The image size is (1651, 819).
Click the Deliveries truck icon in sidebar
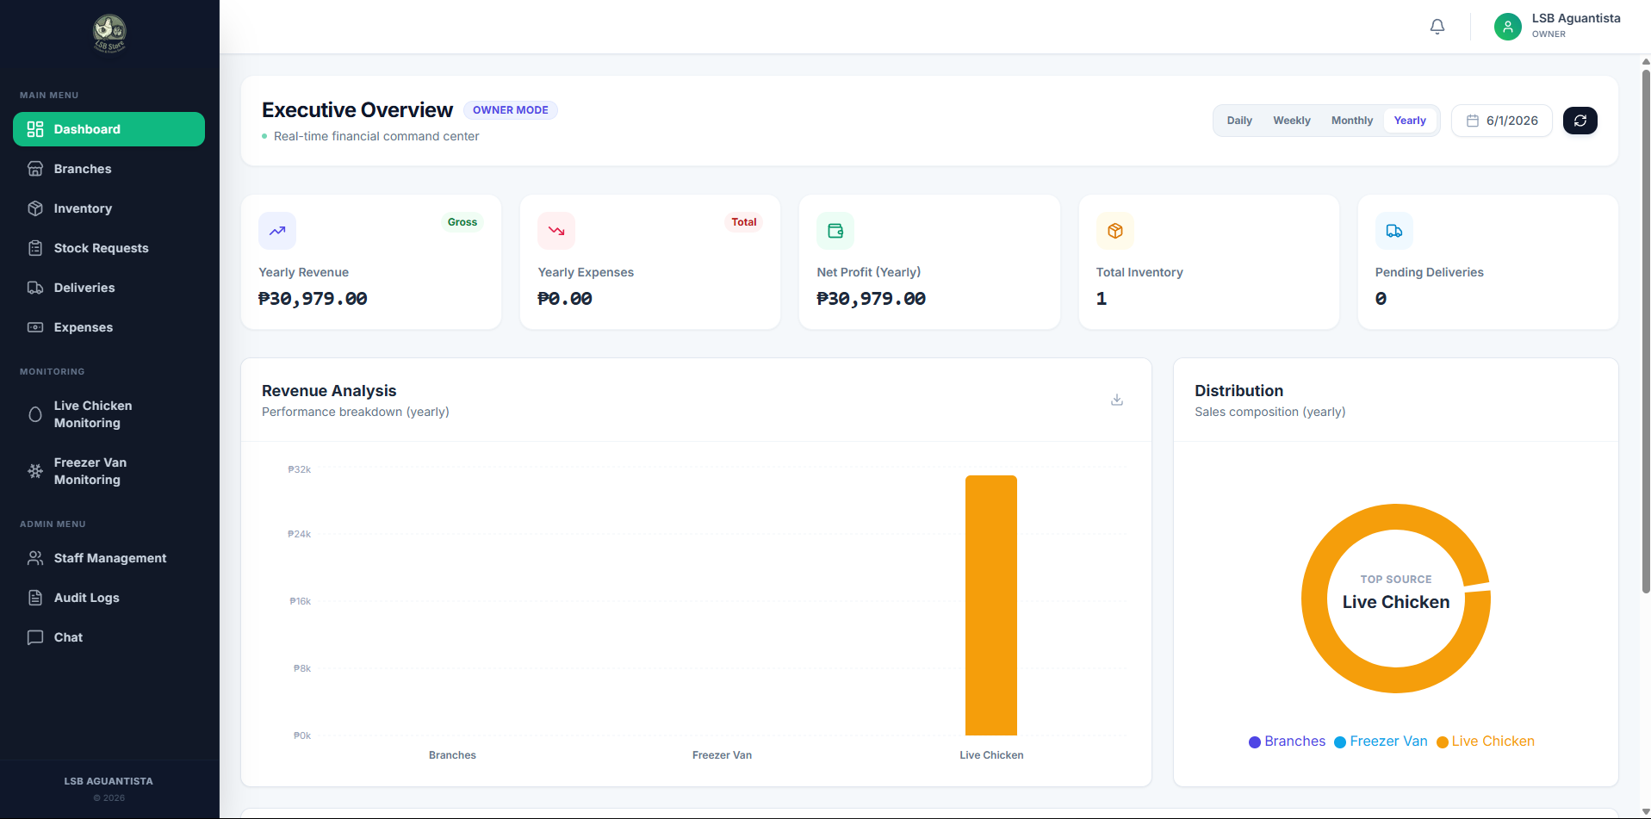coord(35,288)
